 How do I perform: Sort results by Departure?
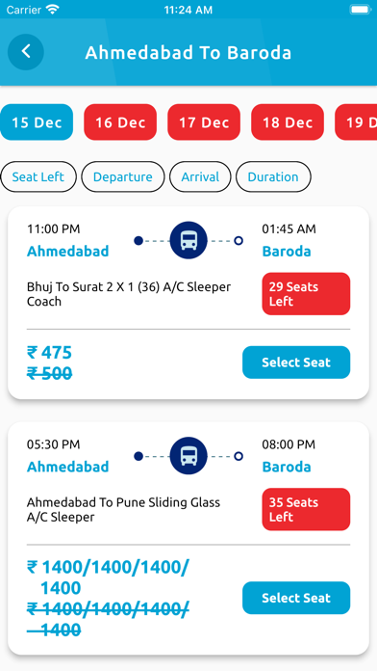[123, 176]
